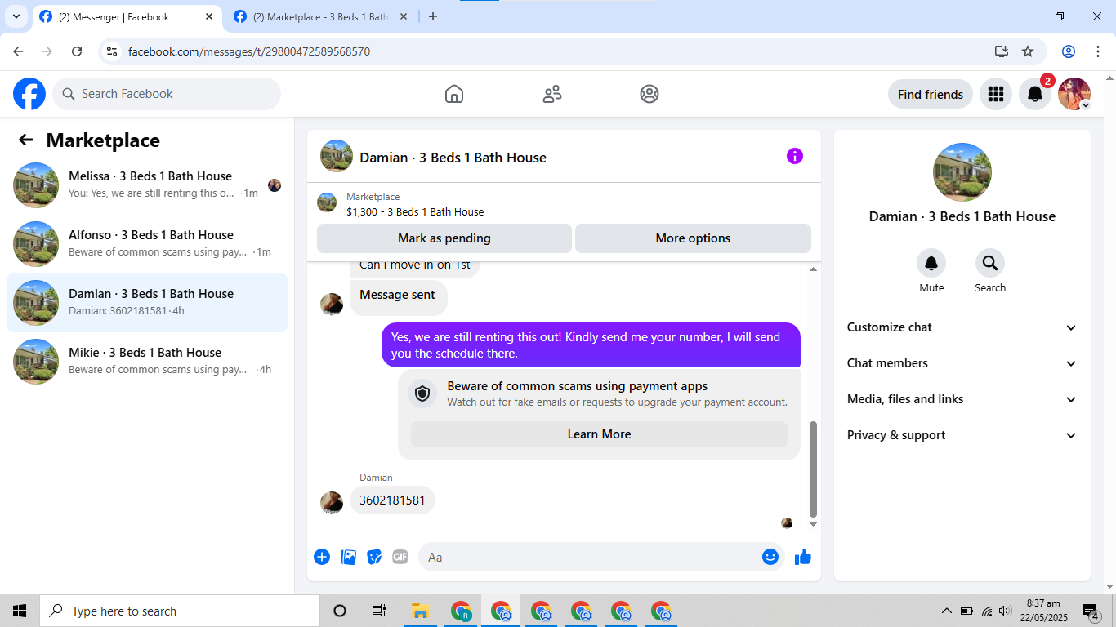Go back using the Marketplace back arrow
The image size is (1116, 627).
coord(26,140)
